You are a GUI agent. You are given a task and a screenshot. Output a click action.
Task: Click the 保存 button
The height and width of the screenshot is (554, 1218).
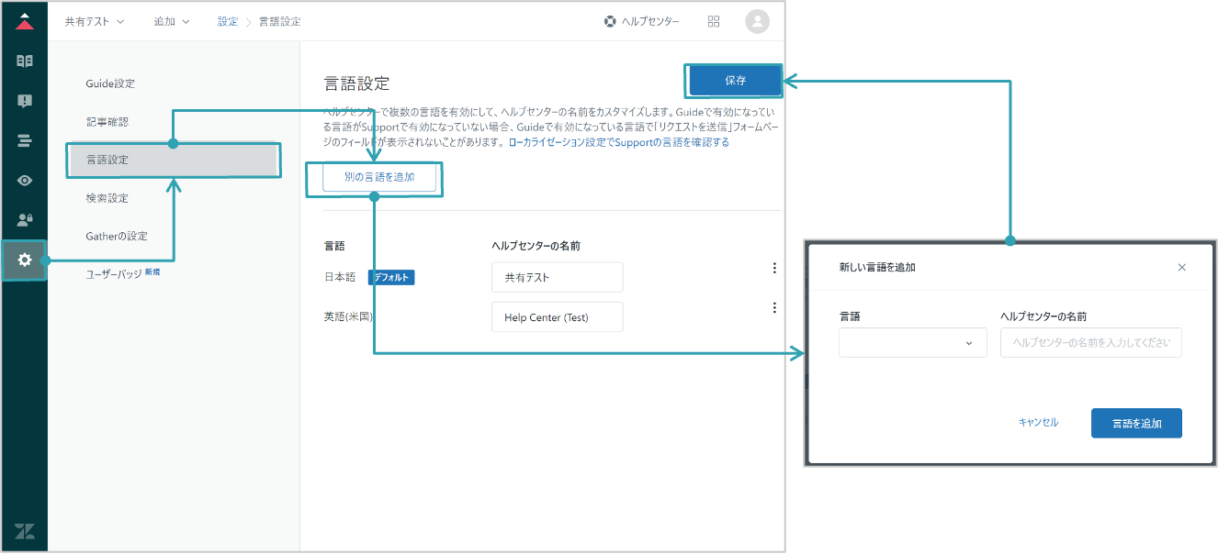tap(735, 81)
